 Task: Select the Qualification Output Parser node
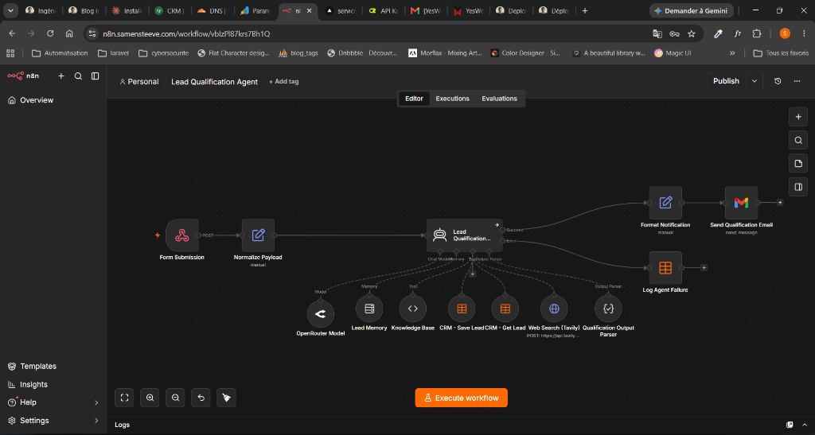tap(608, 309)
